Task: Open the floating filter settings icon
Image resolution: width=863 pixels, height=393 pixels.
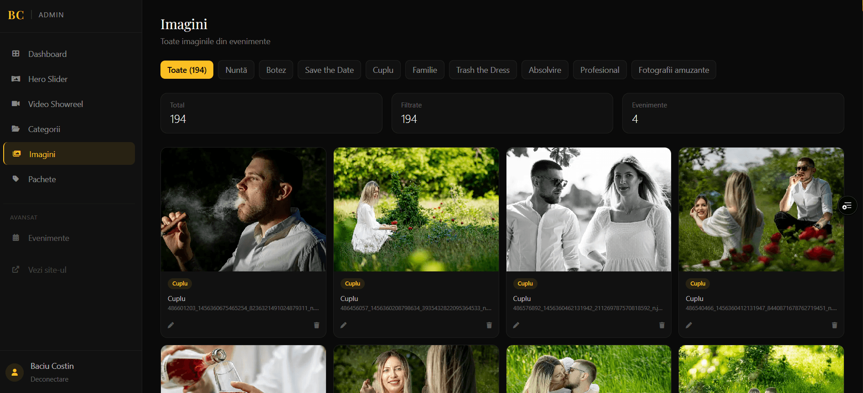Action: click(847, 206)
